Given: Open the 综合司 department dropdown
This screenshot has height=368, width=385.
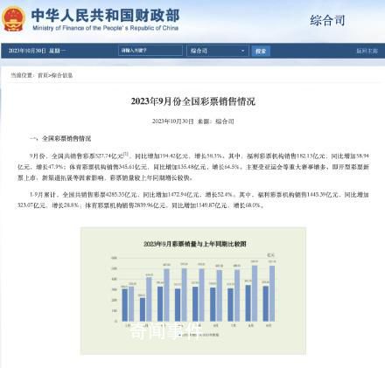Looking at the screenshot, I should point(218,51).
